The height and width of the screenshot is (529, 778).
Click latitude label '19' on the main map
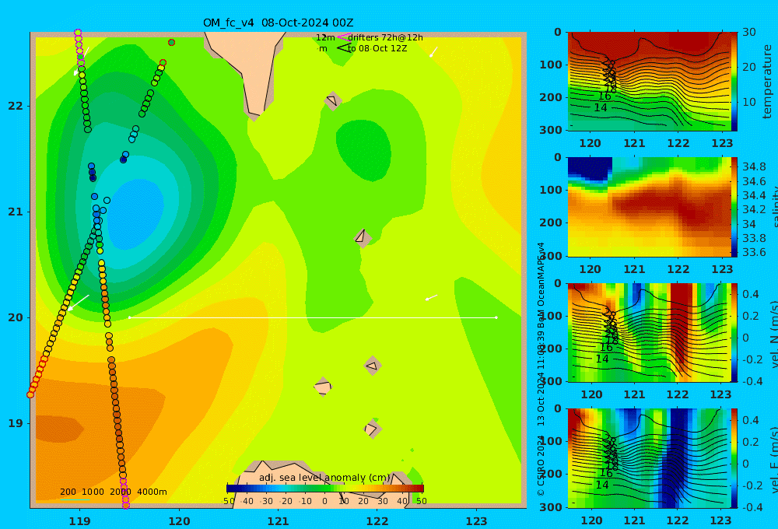[16, 423]
